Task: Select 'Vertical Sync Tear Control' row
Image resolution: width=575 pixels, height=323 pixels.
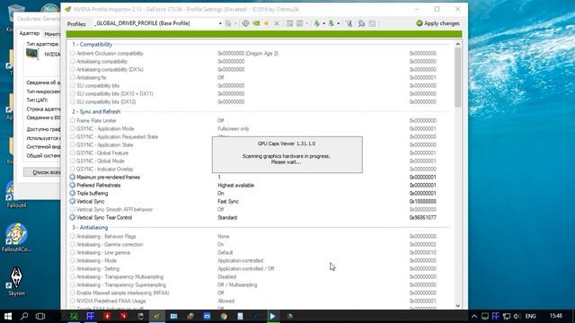Action: click(x=259, y=217)
